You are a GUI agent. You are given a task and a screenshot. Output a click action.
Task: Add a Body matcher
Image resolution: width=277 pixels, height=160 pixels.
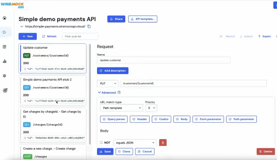[182, 119]
